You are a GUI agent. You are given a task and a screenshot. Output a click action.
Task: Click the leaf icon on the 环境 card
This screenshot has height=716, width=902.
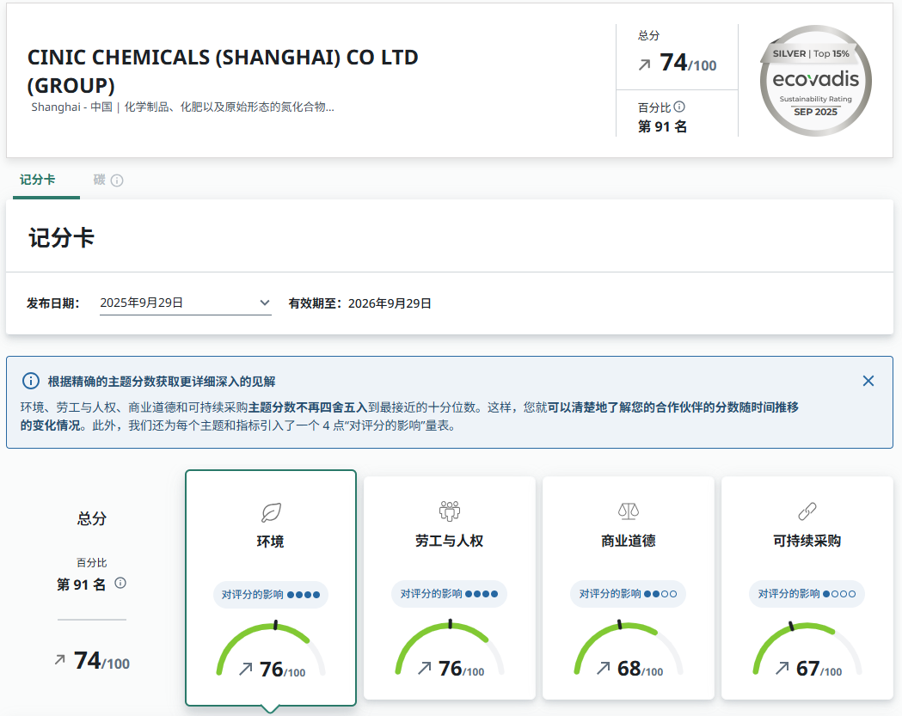point(271,513)
